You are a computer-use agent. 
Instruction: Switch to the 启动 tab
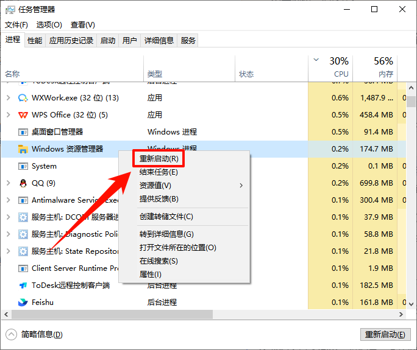(108, 41)
